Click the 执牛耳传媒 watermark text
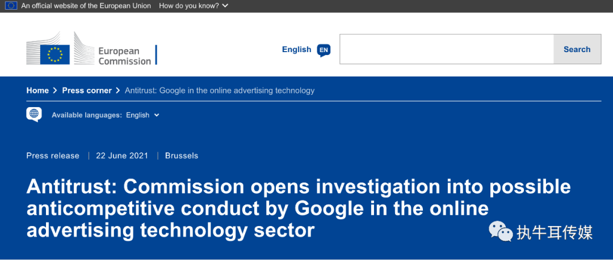The image size is (613, 260). coord(555,233)
